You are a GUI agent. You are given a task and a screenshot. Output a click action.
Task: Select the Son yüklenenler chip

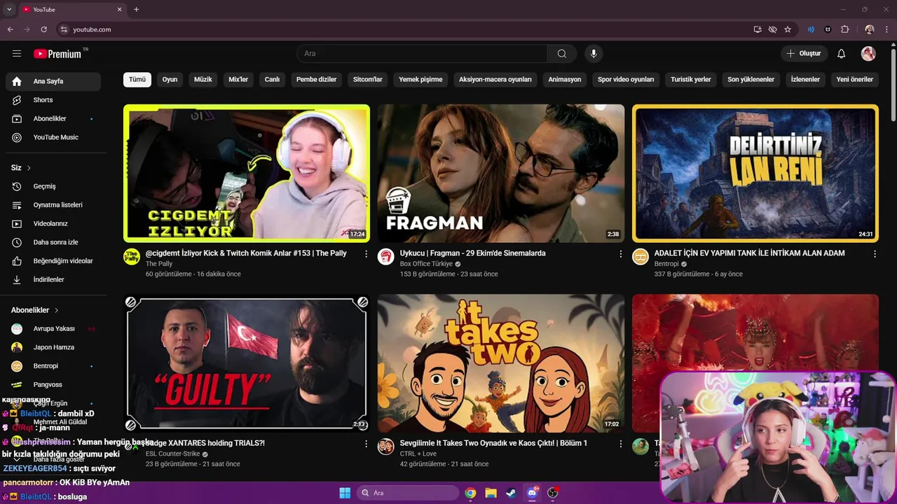(x=751, y=79)
